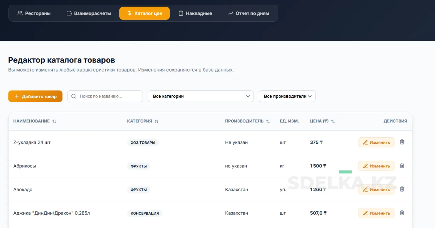Select the product name Авокадо
The image size is (435, 228).
click(23, 189)
